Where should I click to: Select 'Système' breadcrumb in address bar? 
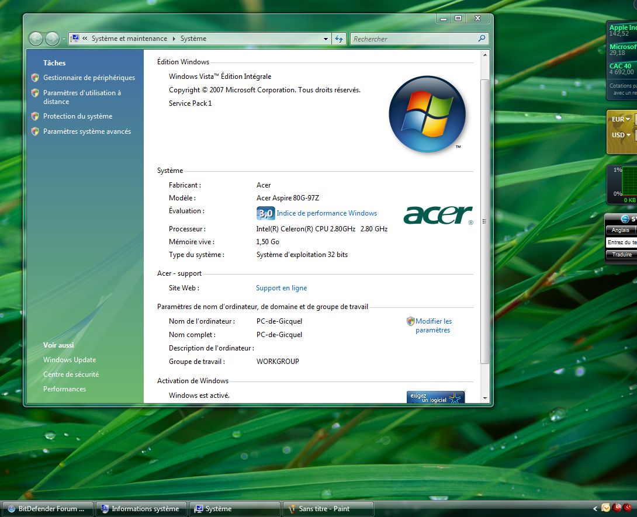[x=193, y=39]
